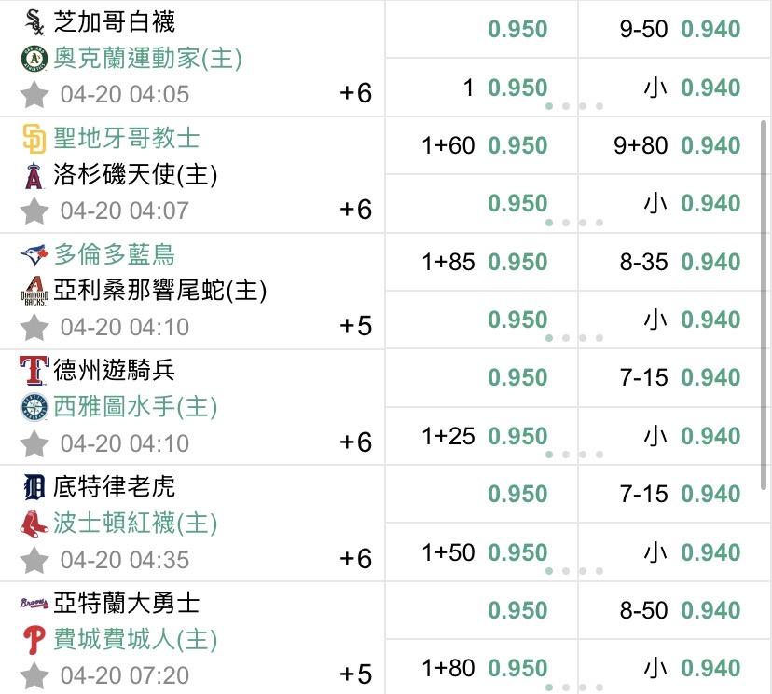Viewport: 772px width, 694px height.
Task: Click the Oakland Athletics team logo
Action: pos(34,59)
